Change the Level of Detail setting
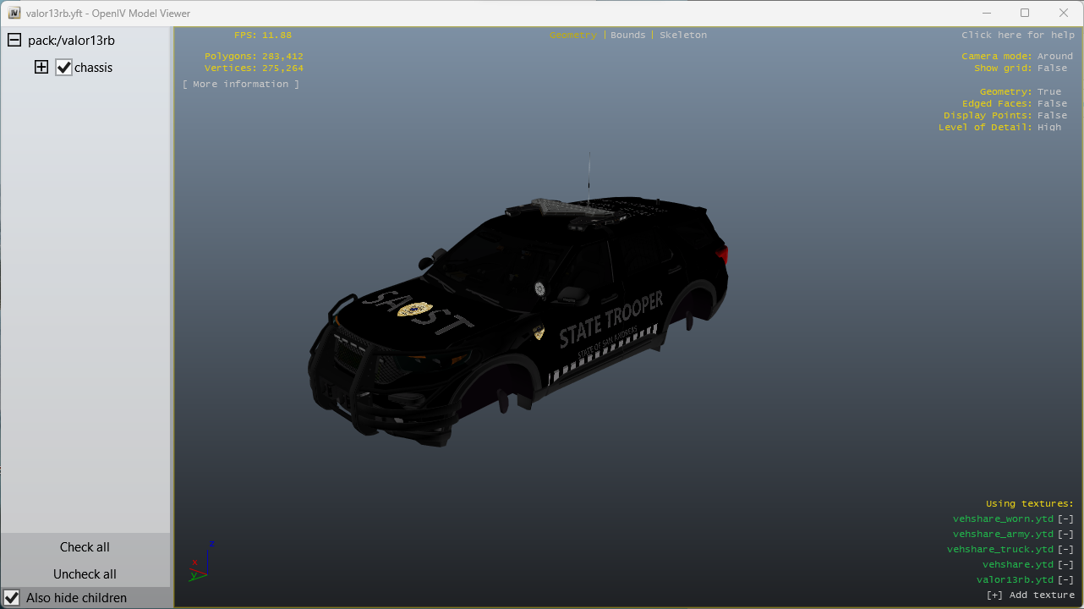The image size is (1084, 609). pyautogui.click(x=1049, y=128)
